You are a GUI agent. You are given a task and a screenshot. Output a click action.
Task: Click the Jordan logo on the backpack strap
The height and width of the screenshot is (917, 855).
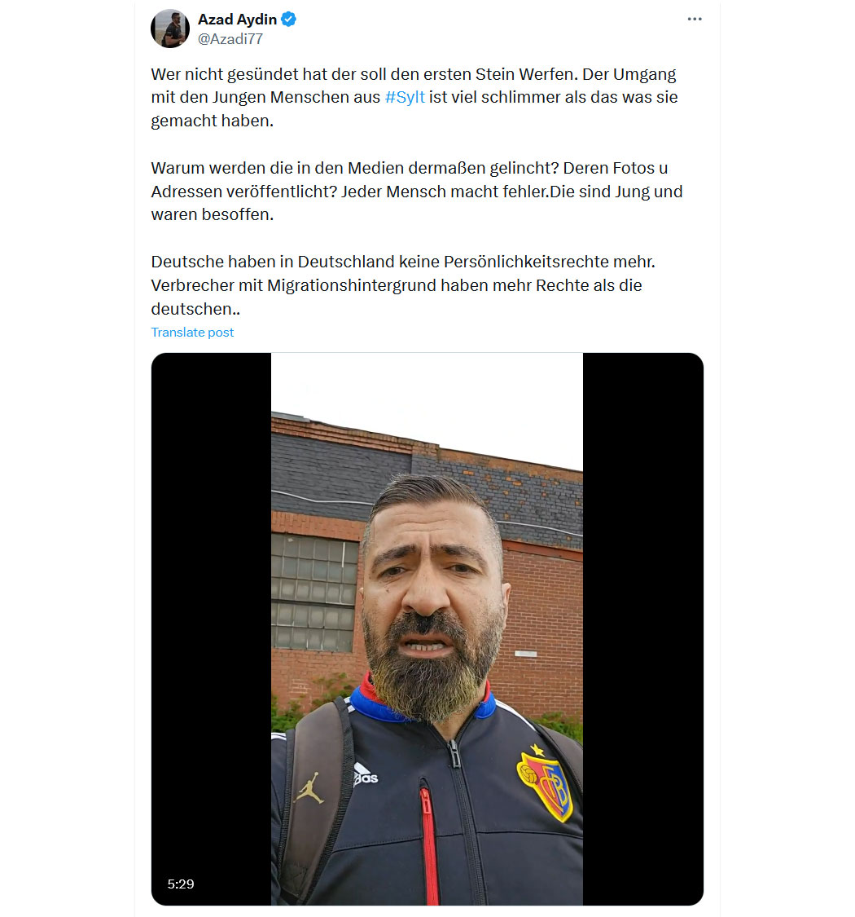tap(310, 787)
